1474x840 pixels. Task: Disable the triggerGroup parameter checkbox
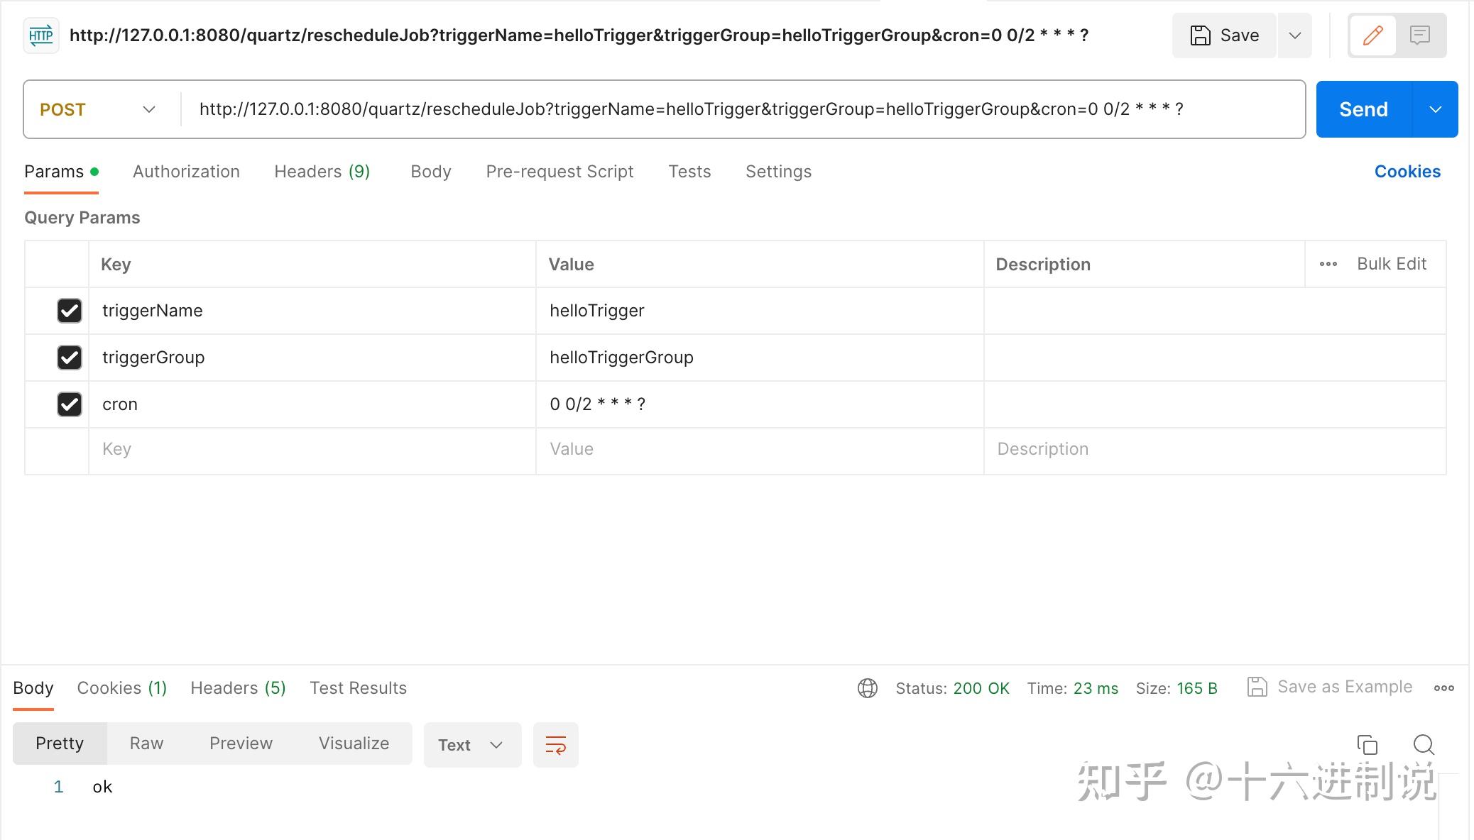(x=69, y=358)
